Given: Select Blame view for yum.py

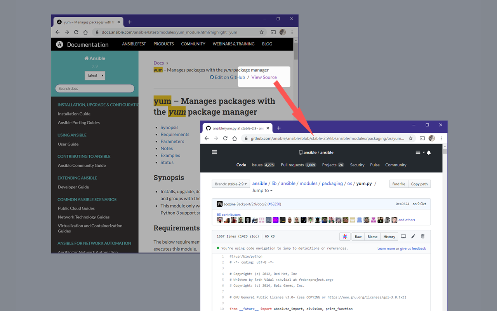Looking at the screenshot, I should pyautogui.click(x=372, y=236).
